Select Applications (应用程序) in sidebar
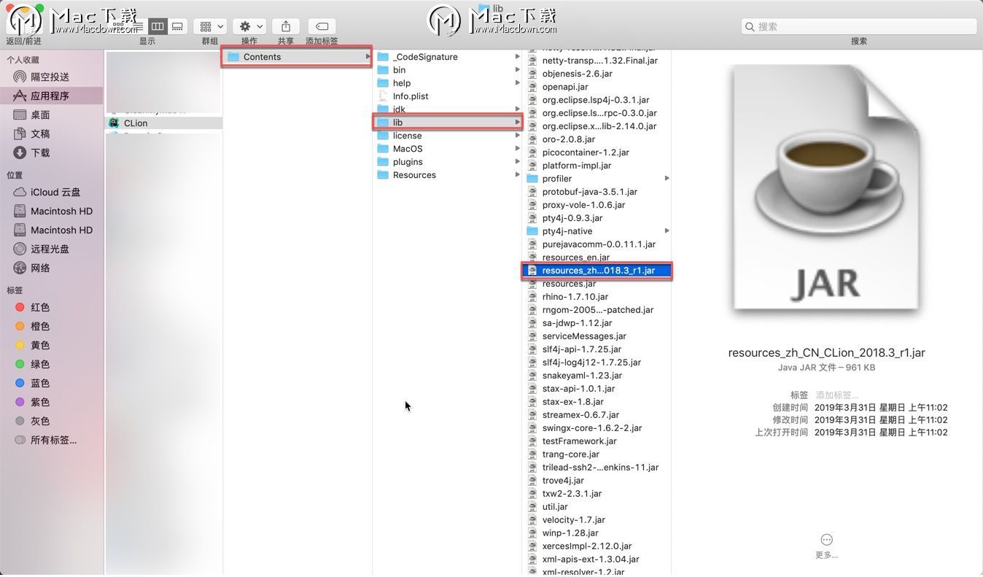Image resolution: width=983 pixels, height=577 pixels. coord(52,96)
